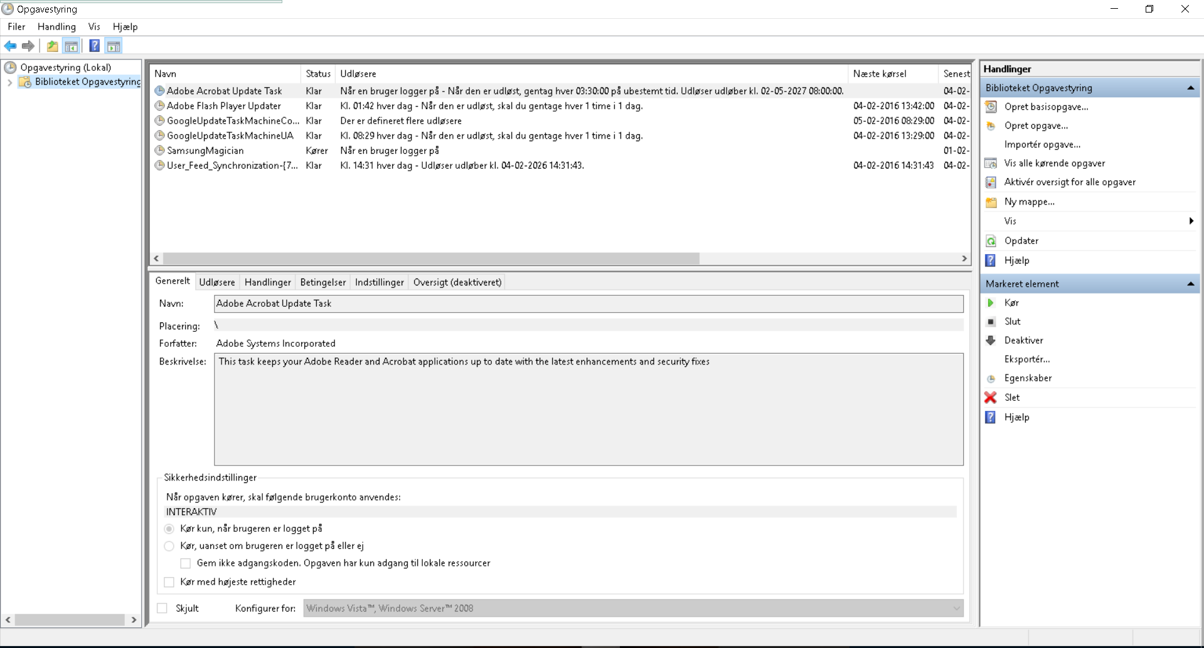Click the Slut stop icon
Screen dimensions: 1204x648
pyautogui.click(x=991, y=322)
